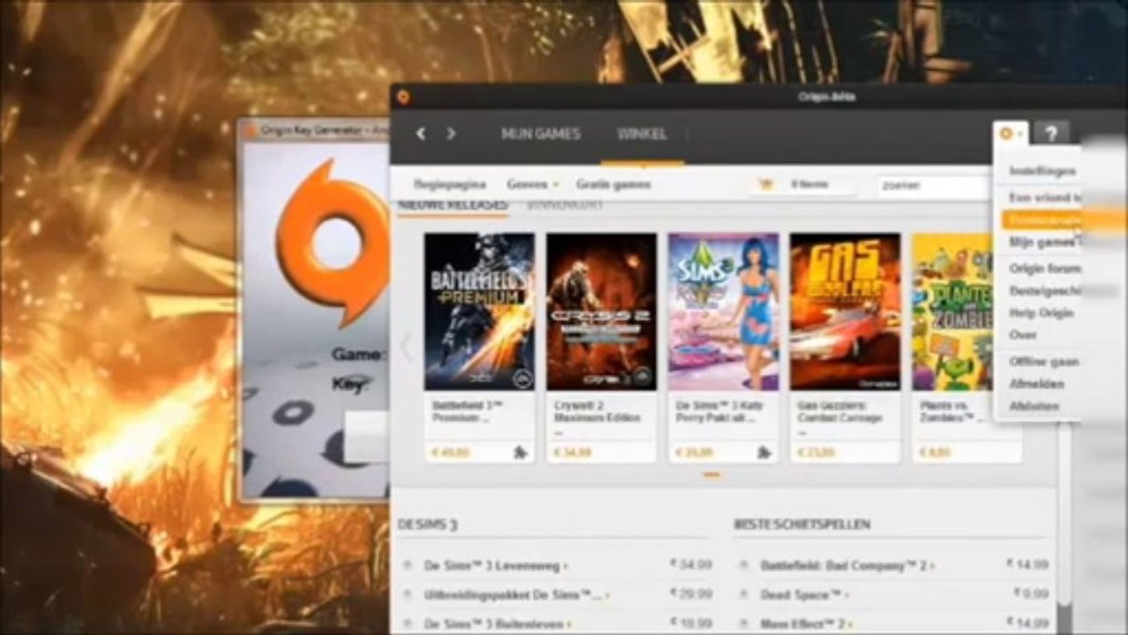Screen dimensions: 1128x635
Task: Click the carousel page indicator dot
Action: point(712,474)
